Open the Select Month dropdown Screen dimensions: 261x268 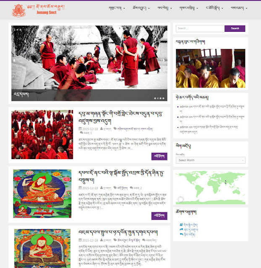pos(211,160)
